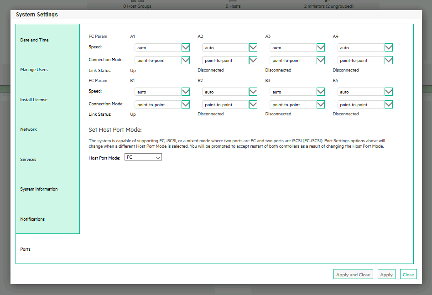Expand the A1 Connection Mode dropdown arrow

186,60
